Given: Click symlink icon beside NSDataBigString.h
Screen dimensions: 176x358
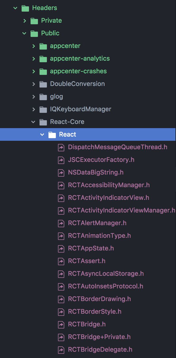Looking at the screenshot, I should [x=61, y=173].
